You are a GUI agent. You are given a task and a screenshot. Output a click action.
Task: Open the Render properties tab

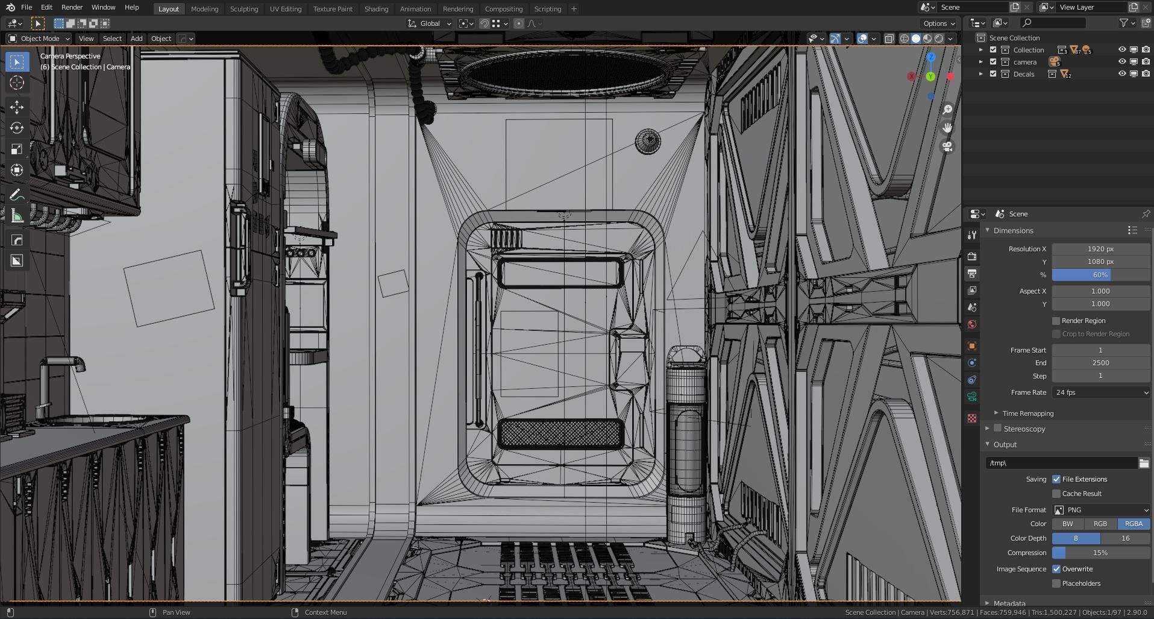point(971,257)
